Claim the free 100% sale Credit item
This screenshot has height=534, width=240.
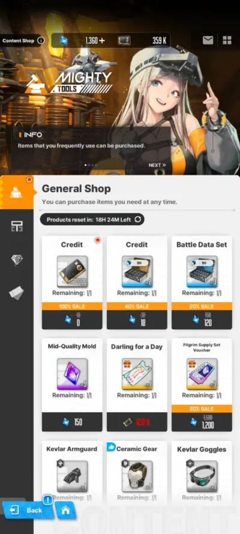pos(72,282)
